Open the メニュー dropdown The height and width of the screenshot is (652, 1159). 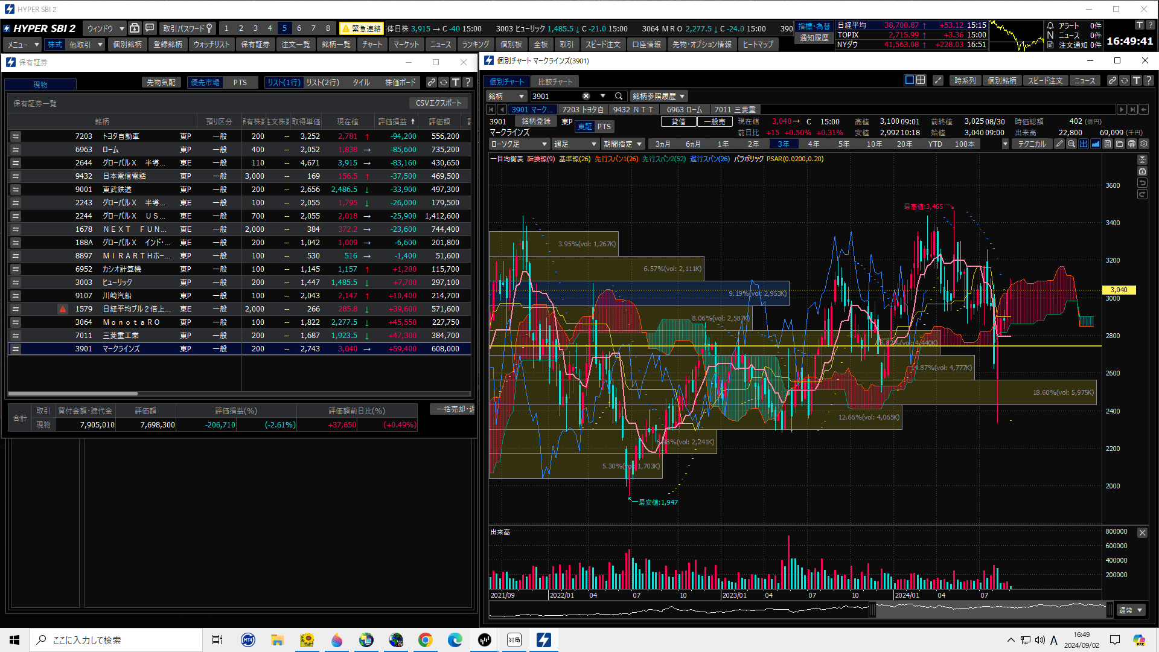pos(23,45)
